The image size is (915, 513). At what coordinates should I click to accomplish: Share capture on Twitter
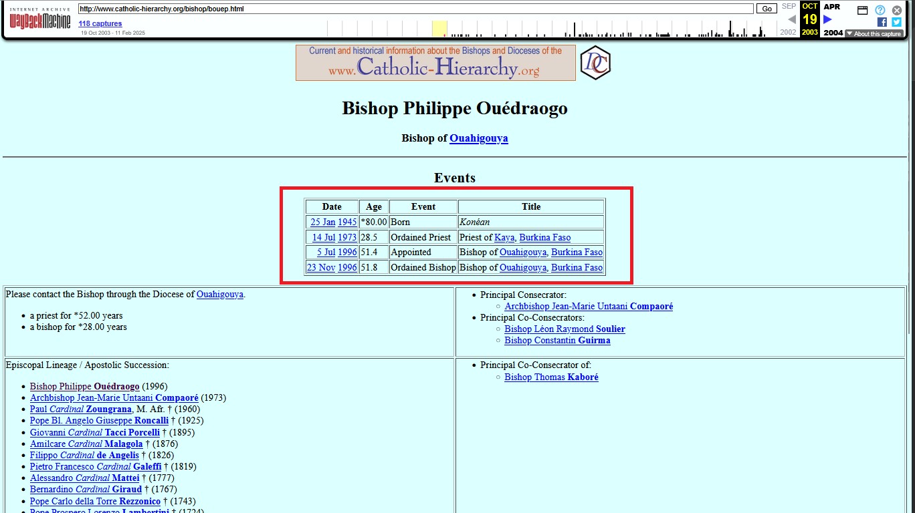pos(897,22)
